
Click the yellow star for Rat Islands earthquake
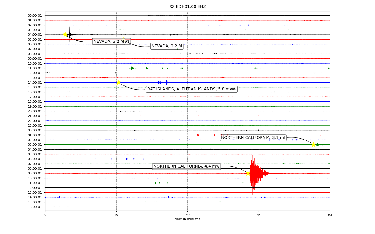click(x=119, y=82)
